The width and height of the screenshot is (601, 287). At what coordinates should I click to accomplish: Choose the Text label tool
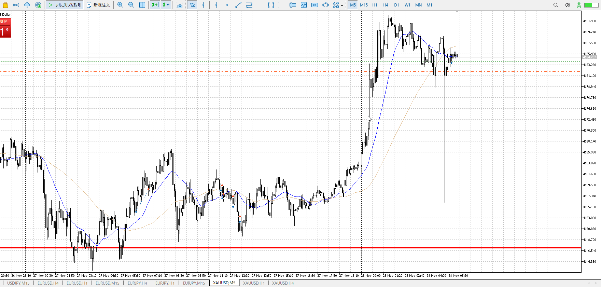click(260, 5)
